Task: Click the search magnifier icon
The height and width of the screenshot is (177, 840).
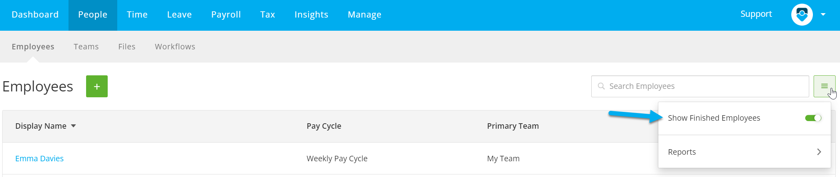Action: [x=601, y=86]
